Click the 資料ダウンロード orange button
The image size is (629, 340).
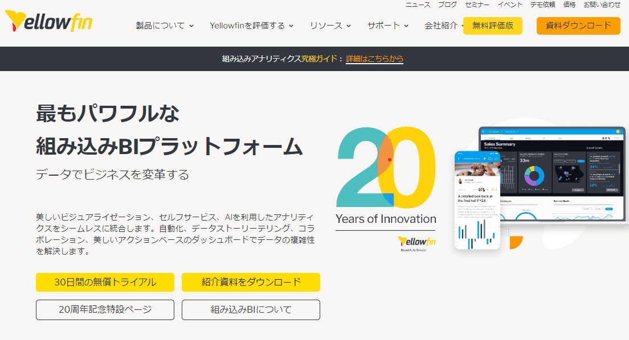[x=578, y=26]
